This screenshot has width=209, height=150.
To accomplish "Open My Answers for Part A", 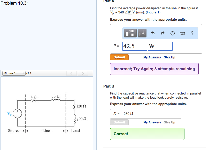I will [152, 57].
